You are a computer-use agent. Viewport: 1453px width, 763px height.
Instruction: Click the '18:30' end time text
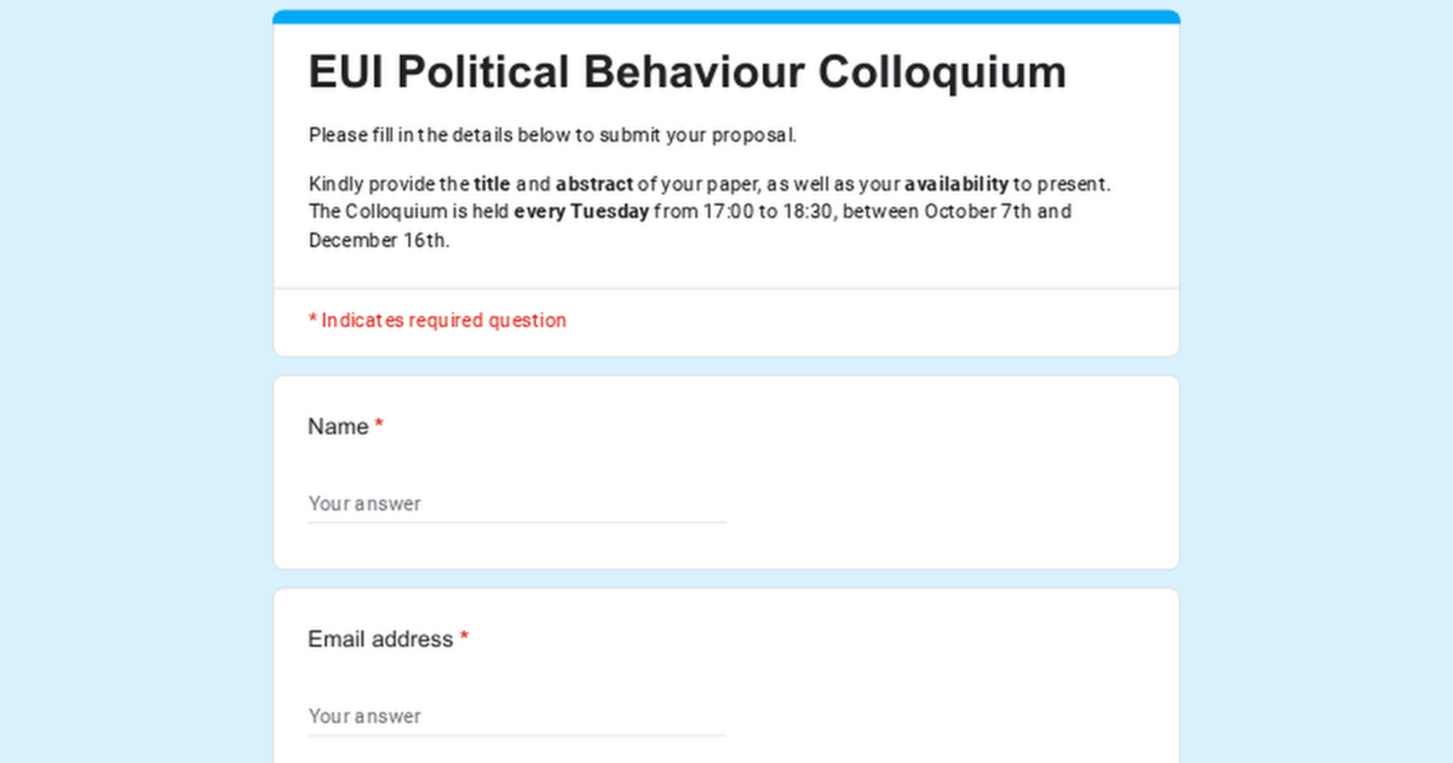pyautogui.click(x=807, y=211)
